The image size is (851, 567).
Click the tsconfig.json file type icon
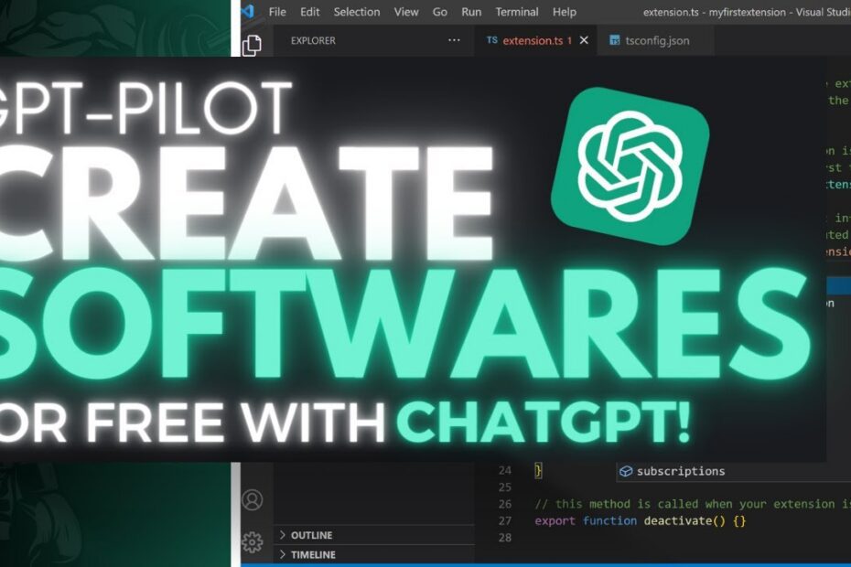614,40
